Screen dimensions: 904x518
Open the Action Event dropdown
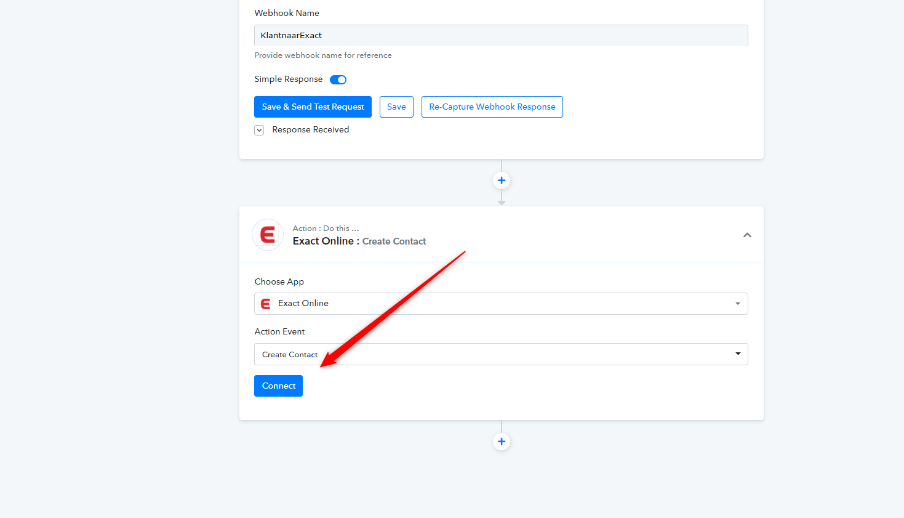click(501, 354)
